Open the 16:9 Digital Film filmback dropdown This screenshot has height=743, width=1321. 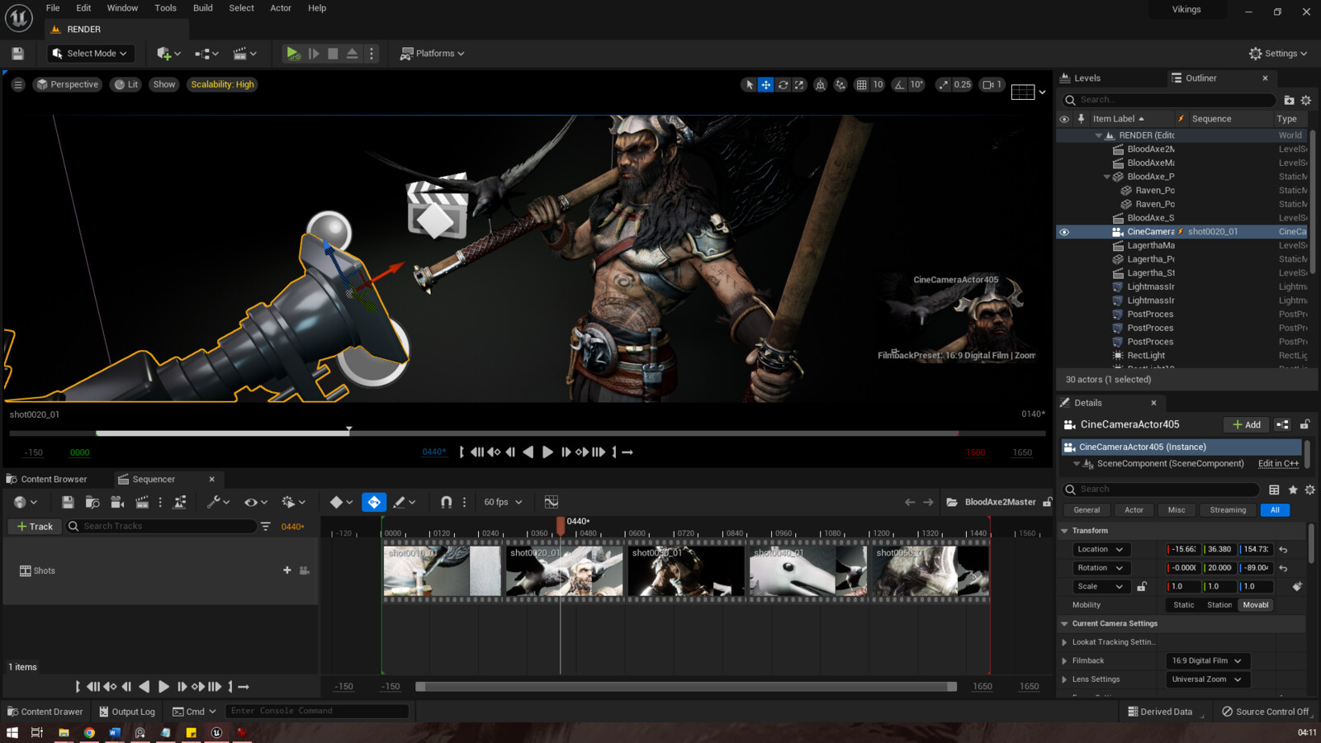coord(1207,661)
